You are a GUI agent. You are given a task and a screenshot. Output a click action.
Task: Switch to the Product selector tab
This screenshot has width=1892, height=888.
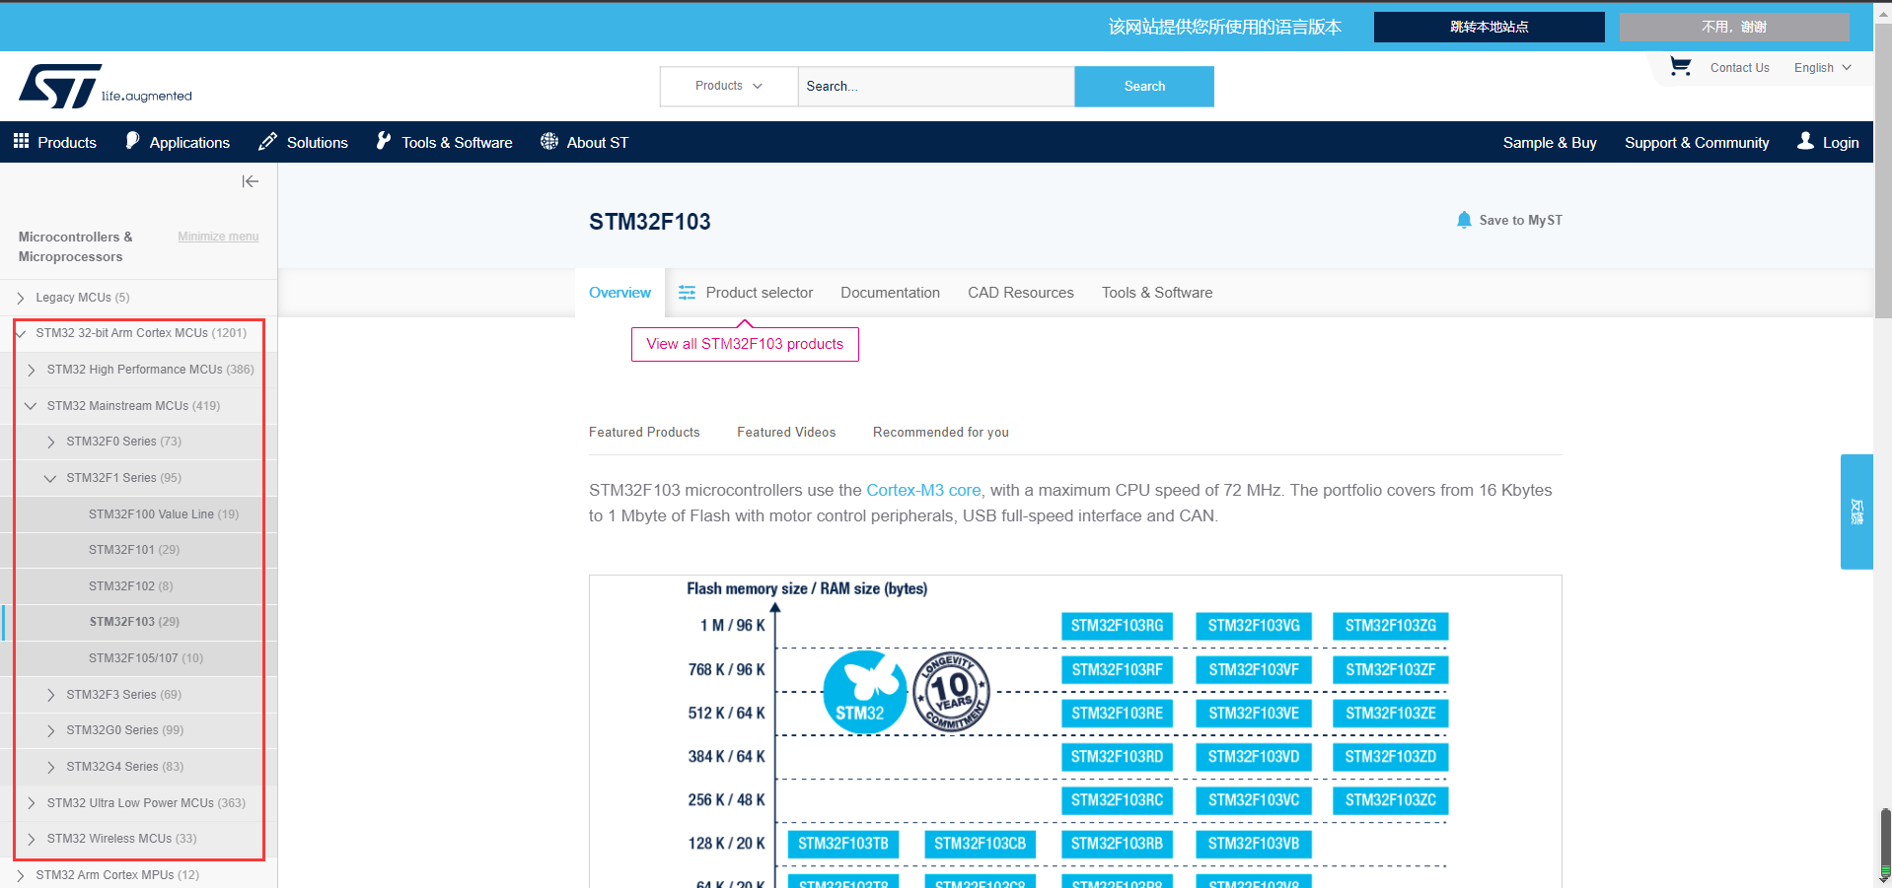(x=746, y=293)
